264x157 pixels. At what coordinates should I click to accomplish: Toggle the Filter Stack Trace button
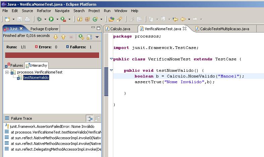point(89,118)
